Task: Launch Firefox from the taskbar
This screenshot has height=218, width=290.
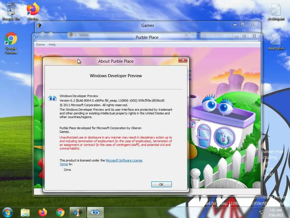Action: click(x=43, y=212)
